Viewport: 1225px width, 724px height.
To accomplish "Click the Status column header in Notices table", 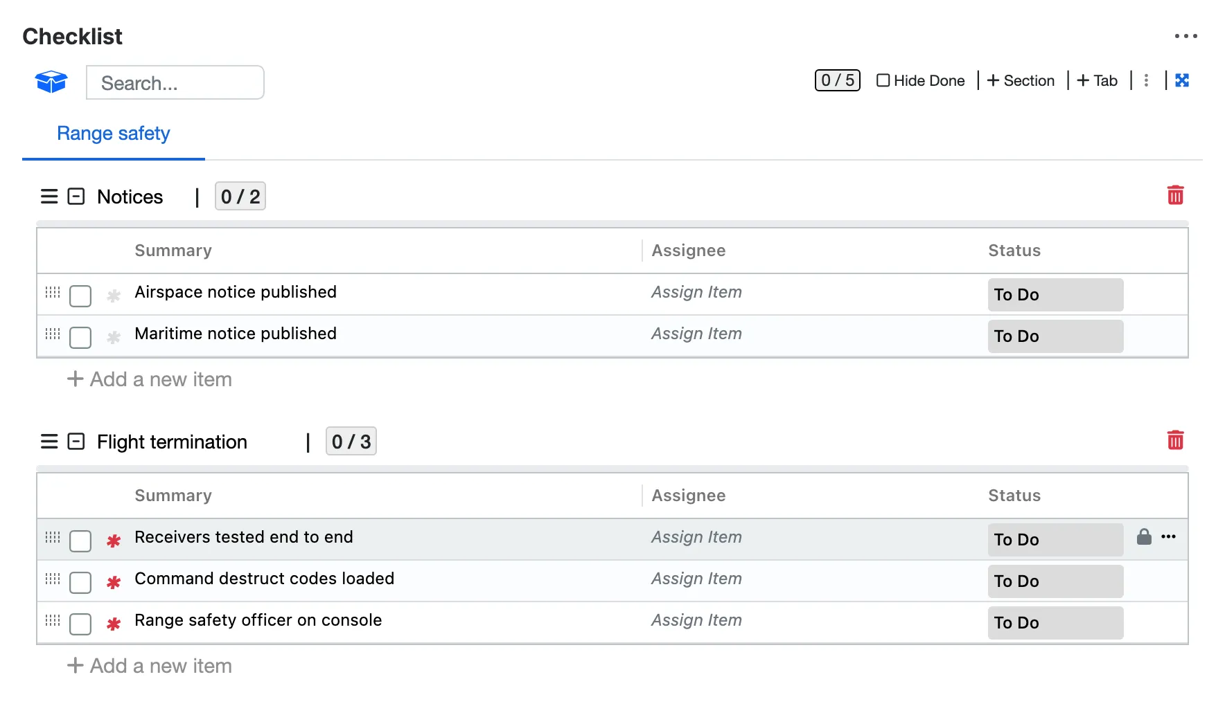I will coord(1014,251).
